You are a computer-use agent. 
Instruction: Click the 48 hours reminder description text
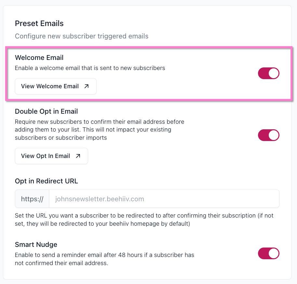pos(105,259)
